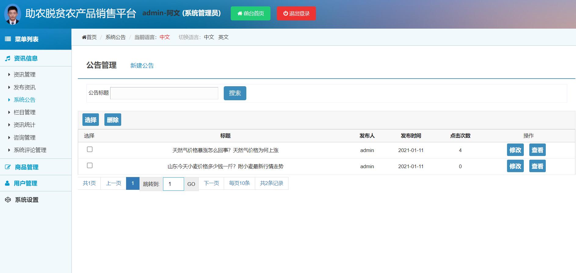Click the 点击次数 column header
Viewport: 576px width, 273px height.
coord(460,136)
